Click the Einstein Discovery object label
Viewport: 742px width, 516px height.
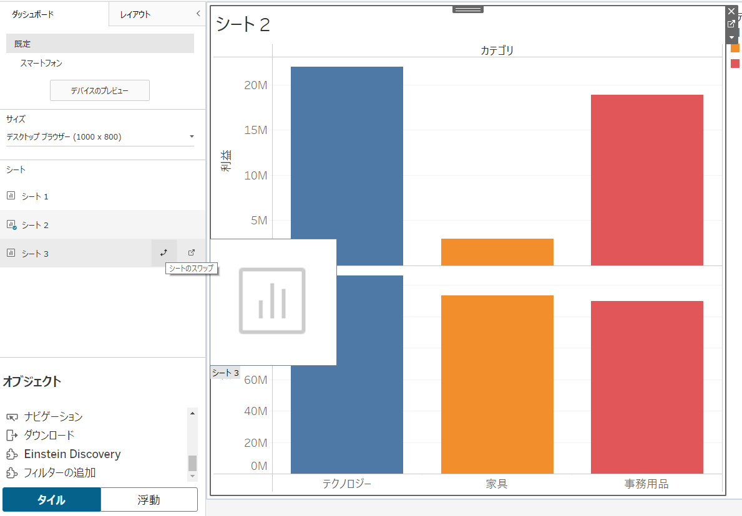[x=72, y=454]
